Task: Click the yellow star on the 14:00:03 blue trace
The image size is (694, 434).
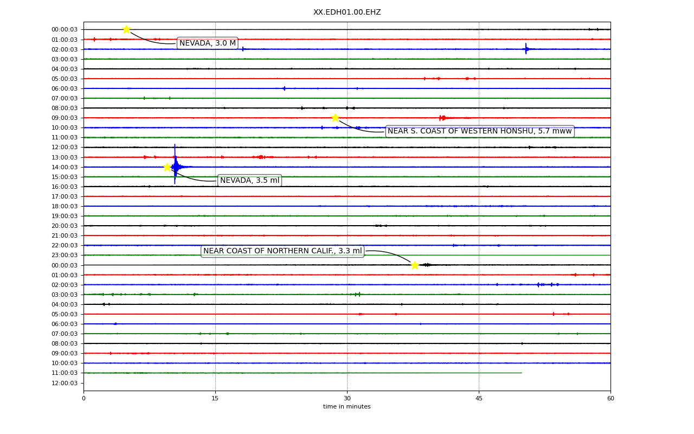Action: [167, 167]
